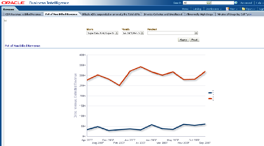
Task: Go to the Catalog link
Action: pos(197,9)
